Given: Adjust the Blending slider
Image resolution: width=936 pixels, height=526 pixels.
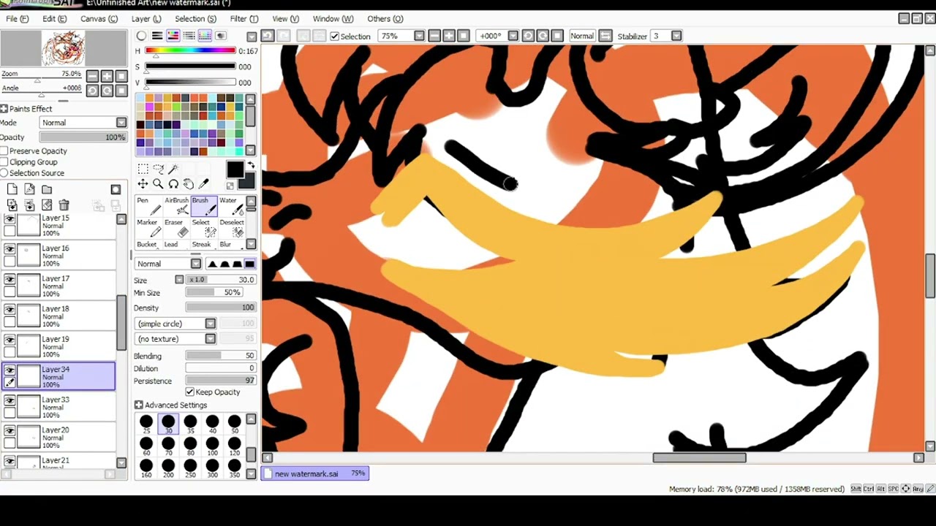Looking at the screenshot, I should coord(220,356).
